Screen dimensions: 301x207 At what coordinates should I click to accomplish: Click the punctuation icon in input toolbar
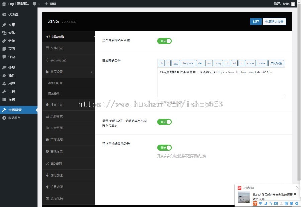[271, 203]
